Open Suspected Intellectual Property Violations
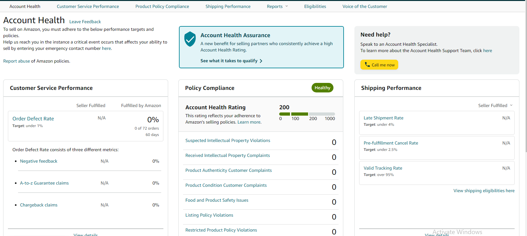Screen dimensions: 527x236 [228, 140]
